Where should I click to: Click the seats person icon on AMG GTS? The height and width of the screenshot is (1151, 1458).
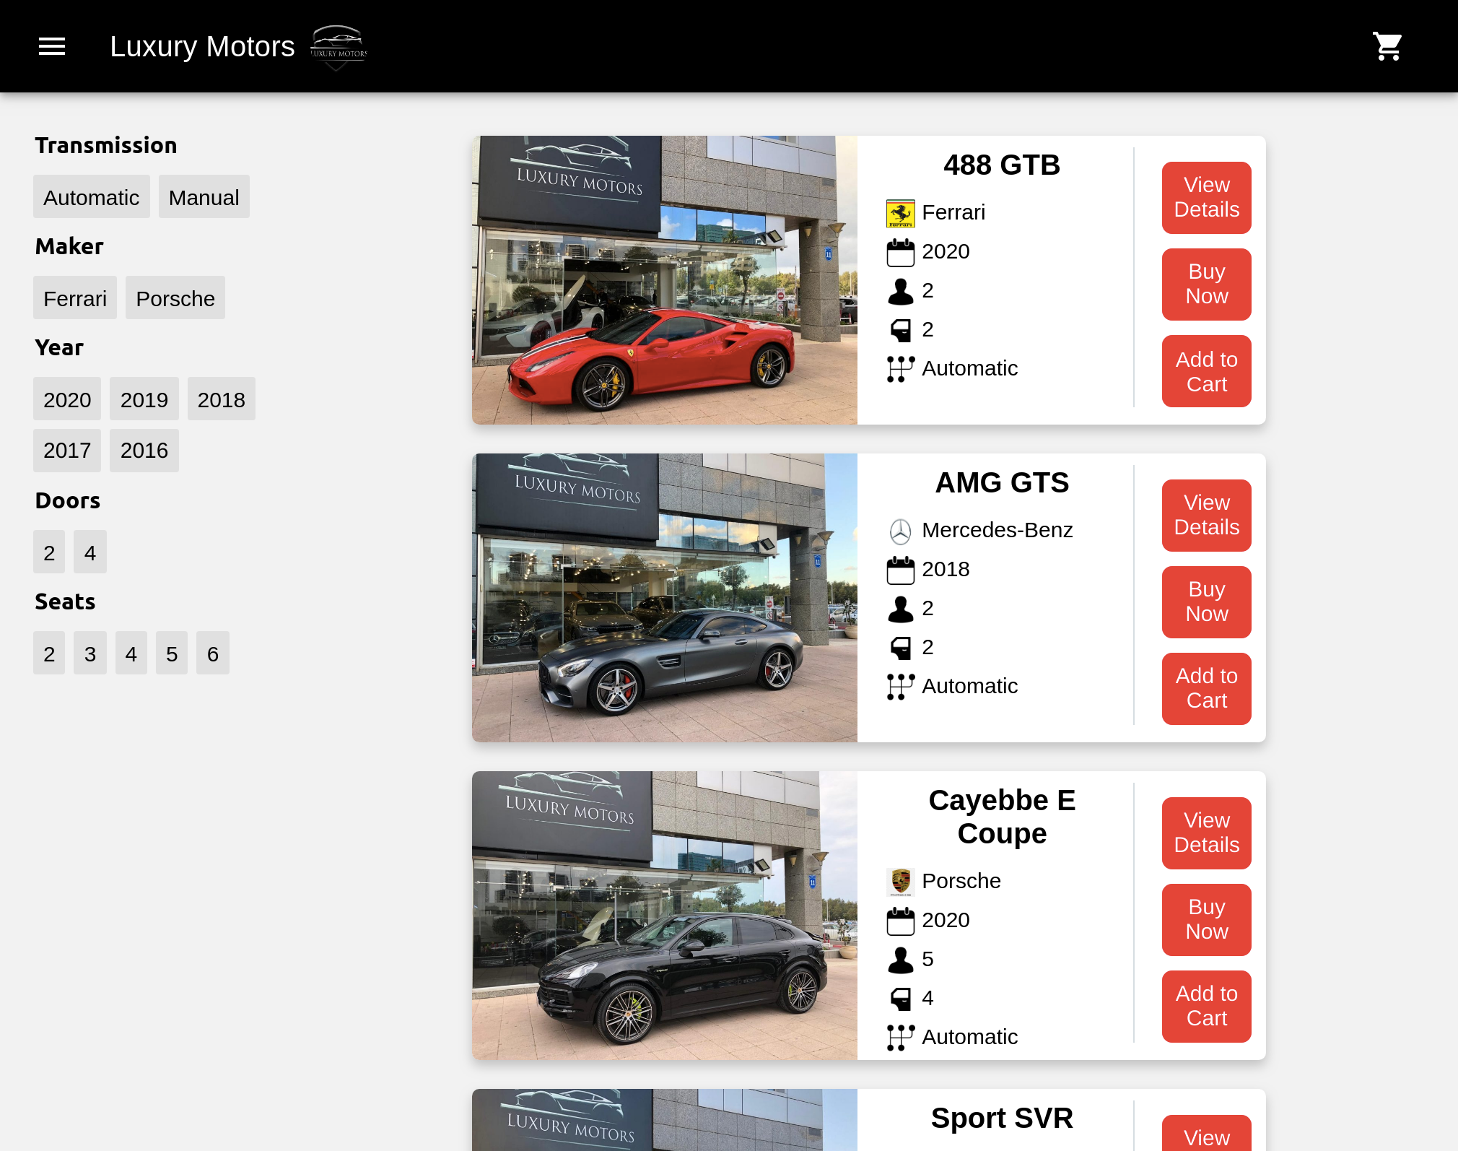pos(900,609)
